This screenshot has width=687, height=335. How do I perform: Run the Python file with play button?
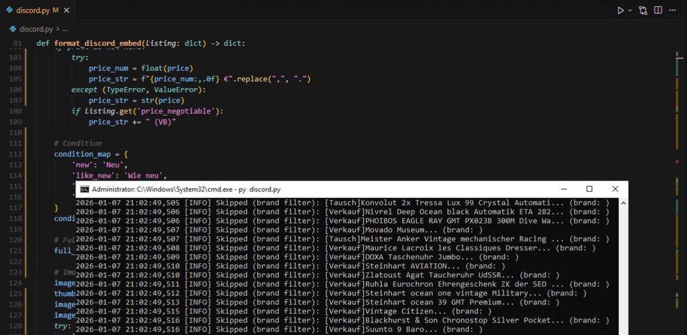(620, 10)
